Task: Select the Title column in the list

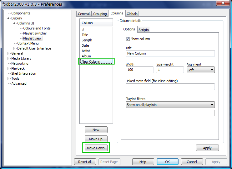Action: (x=96, y=35)
